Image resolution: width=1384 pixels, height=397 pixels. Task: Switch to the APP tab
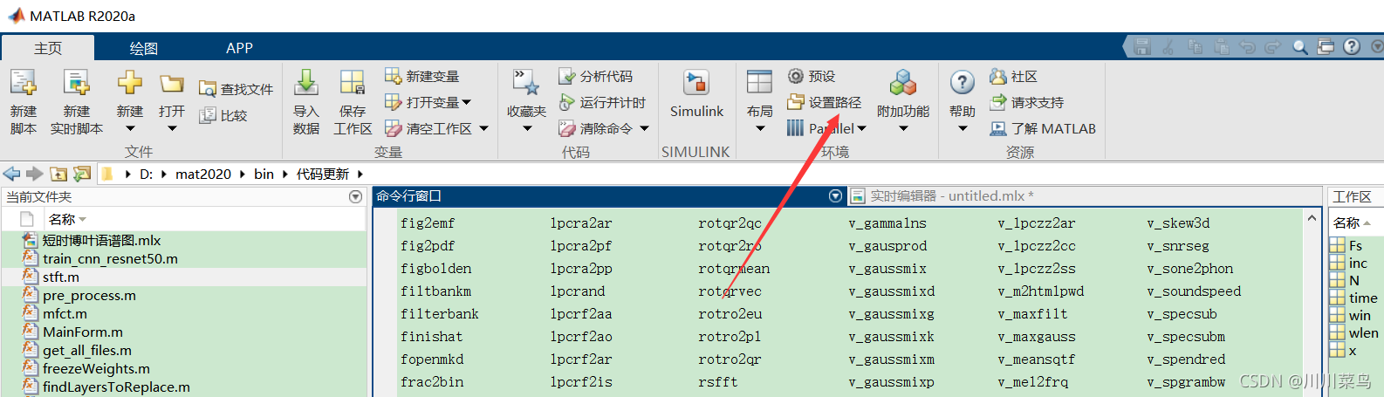click(x=239, y=48)
